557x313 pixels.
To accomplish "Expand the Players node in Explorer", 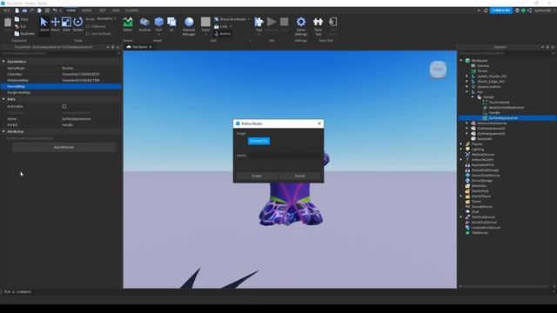I will pos(461,144).
